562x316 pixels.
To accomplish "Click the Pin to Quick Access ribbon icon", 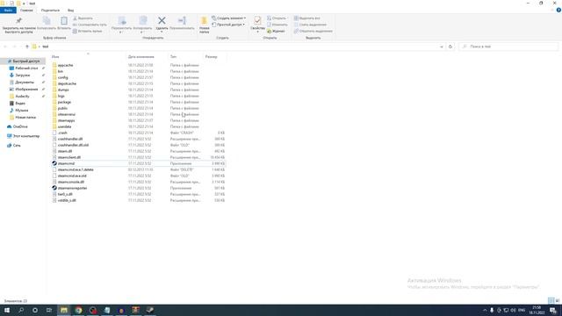I will 18,21.
